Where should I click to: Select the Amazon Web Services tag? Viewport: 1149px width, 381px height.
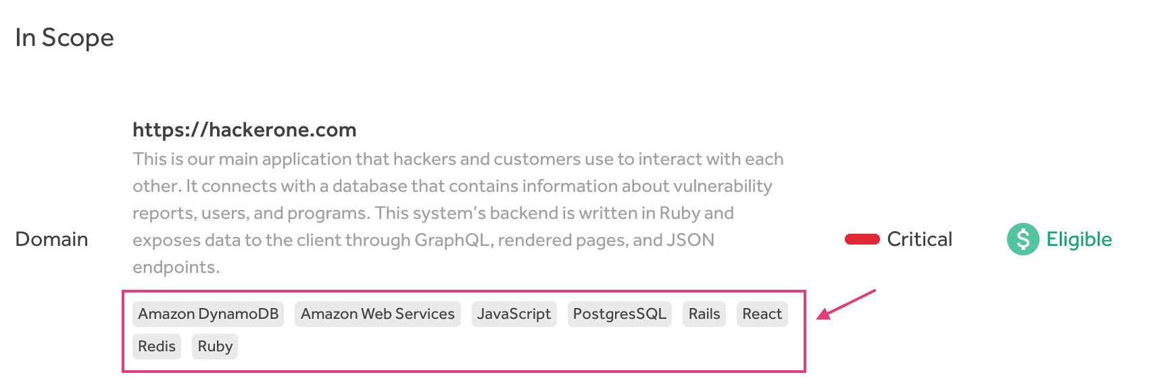377,314
